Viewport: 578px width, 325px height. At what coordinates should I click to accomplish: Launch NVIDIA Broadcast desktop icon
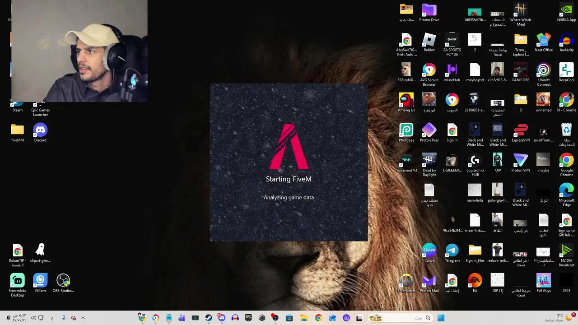[x=566, y=255]
